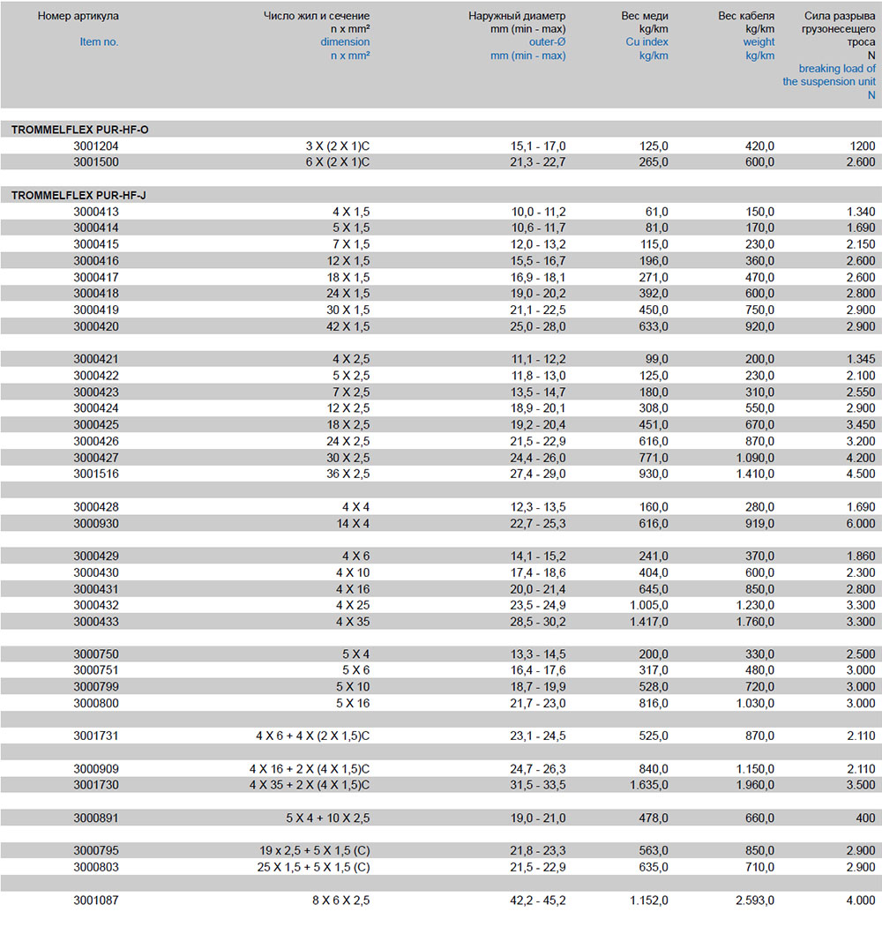This screenshot has height=934, width=882.
Task: Select the breaking load of column header
Action: [837, 69]
